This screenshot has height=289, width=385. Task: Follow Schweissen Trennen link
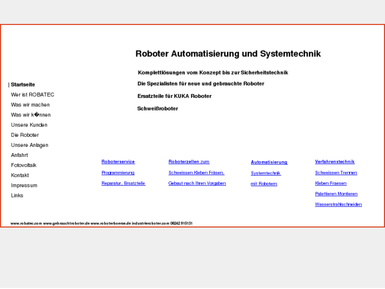pos(336,173)
